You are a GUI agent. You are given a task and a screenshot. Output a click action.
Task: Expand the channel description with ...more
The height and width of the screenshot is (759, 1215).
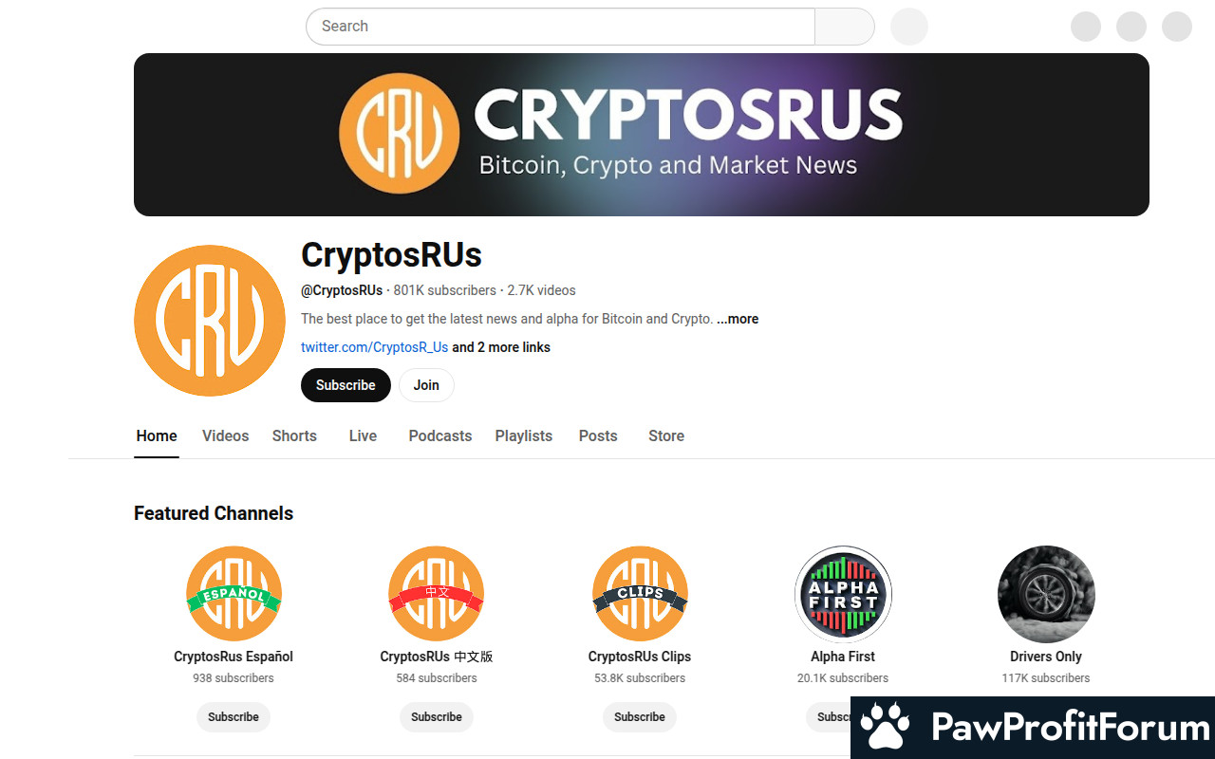coord(738,319)
